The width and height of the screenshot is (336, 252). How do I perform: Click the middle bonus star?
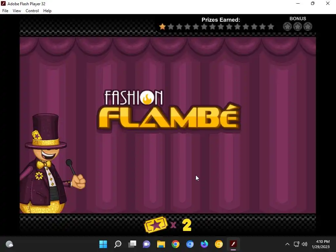[298, 27]
